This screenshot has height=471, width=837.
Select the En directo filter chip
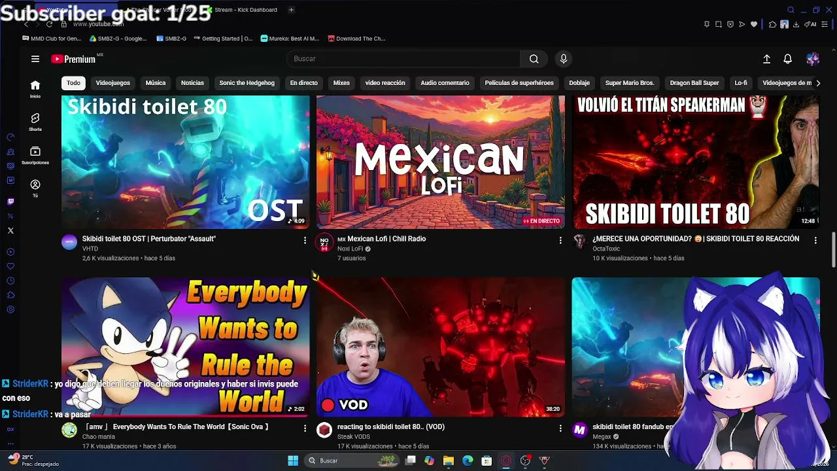(x=304, y=83)
